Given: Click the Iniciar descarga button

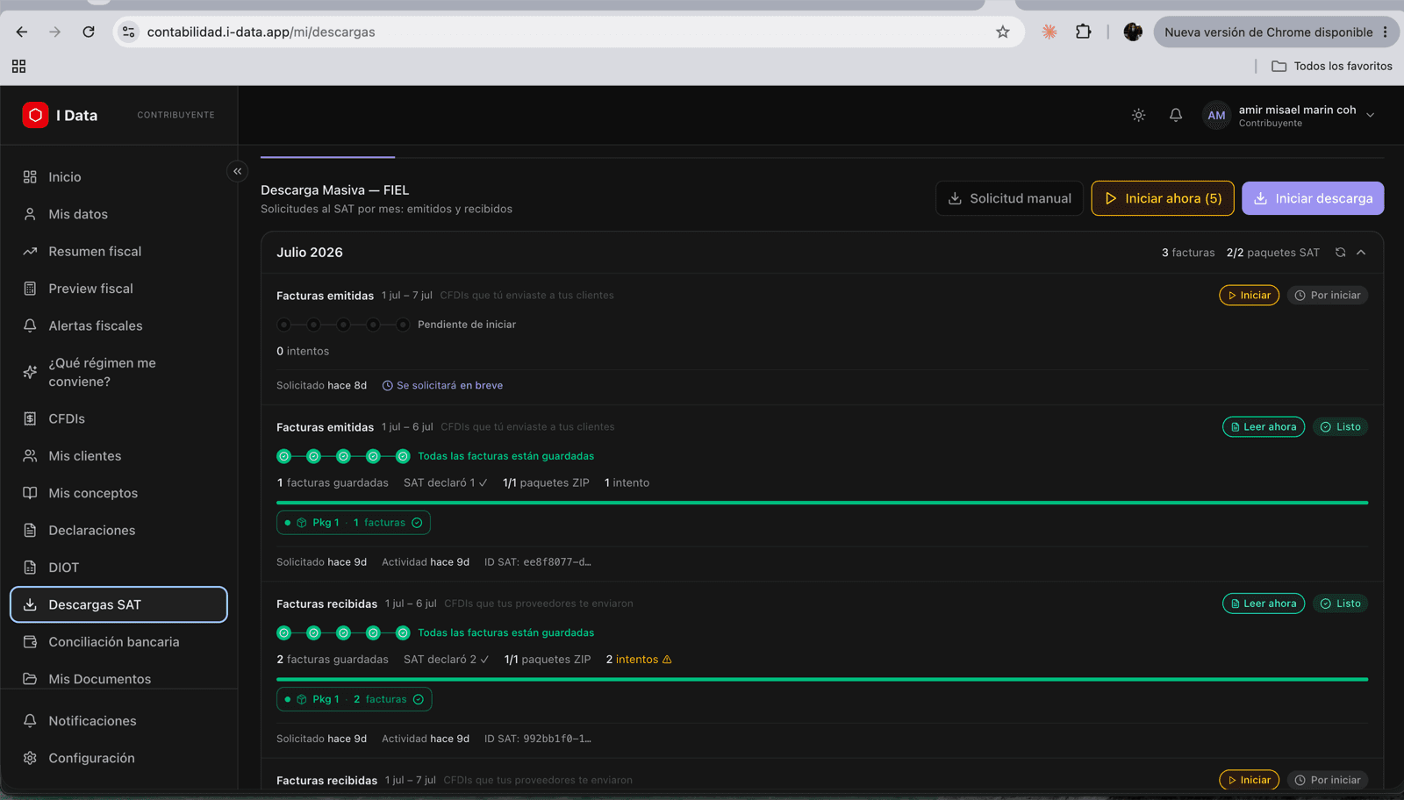Looking at the screenshot, I should click(x=1313, y=198).
